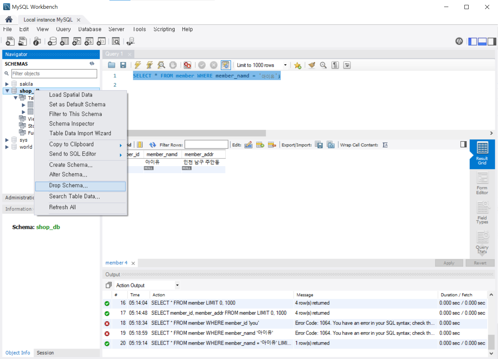Screen dimensions: 498x359
Task: Open Action Output type dropdown
Action: (177, 285)
